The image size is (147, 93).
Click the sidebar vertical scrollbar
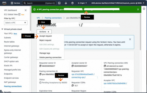(x=30, y=19)
